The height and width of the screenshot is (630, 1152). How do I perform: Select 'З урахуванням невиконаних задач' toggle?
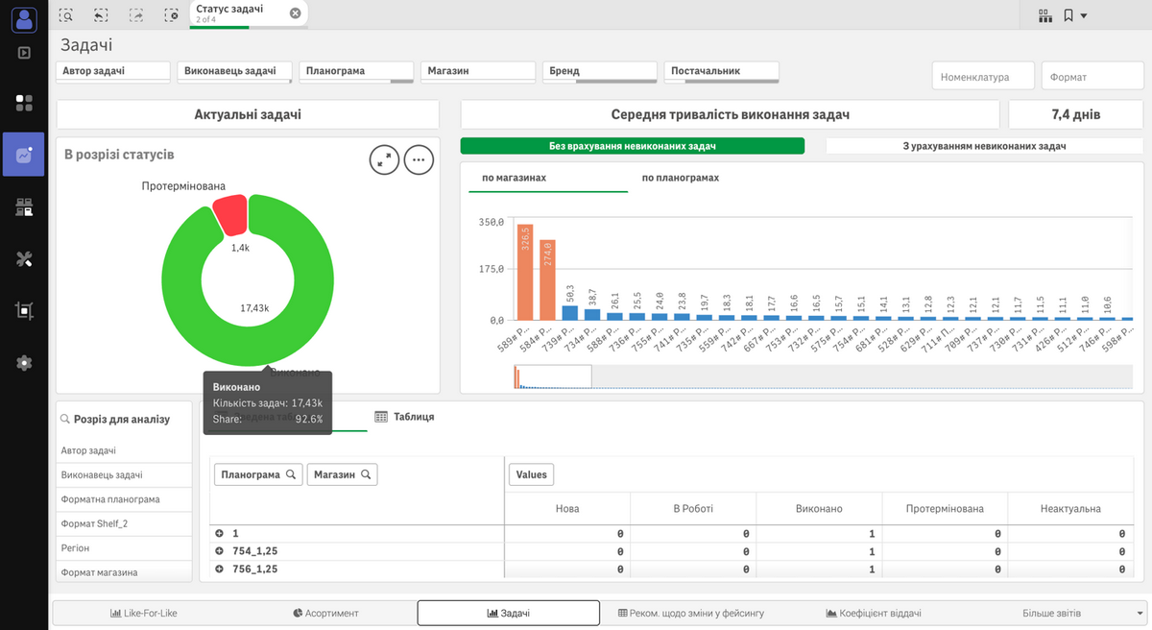tap(984, 146)
